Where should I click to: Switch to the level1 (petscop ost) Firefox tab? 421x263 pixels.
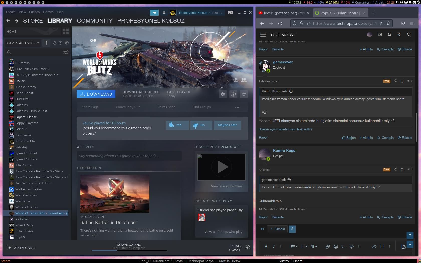[x=284, y=13]
